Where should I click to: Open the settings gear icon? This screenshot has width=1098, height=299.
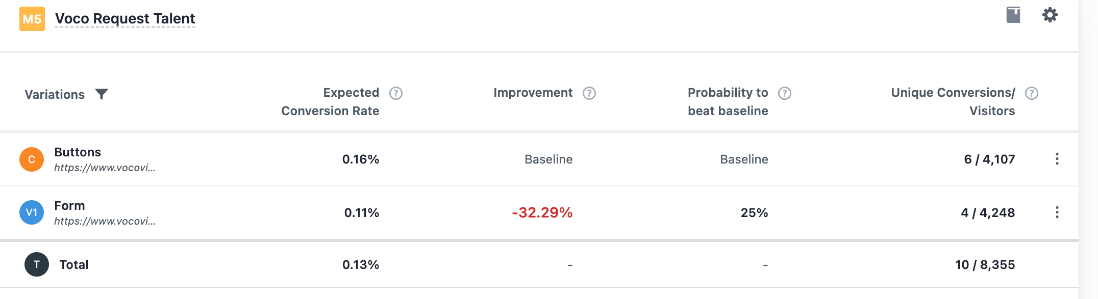[1050, 15]
